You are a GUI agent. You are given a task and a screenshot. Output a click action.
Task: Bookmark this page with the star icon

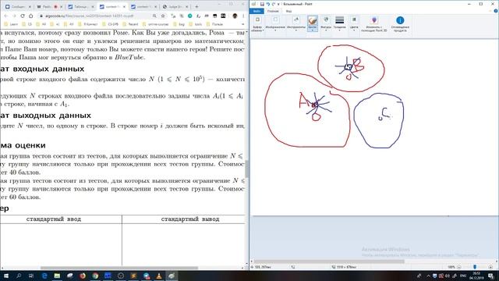[x=163, y=16]
